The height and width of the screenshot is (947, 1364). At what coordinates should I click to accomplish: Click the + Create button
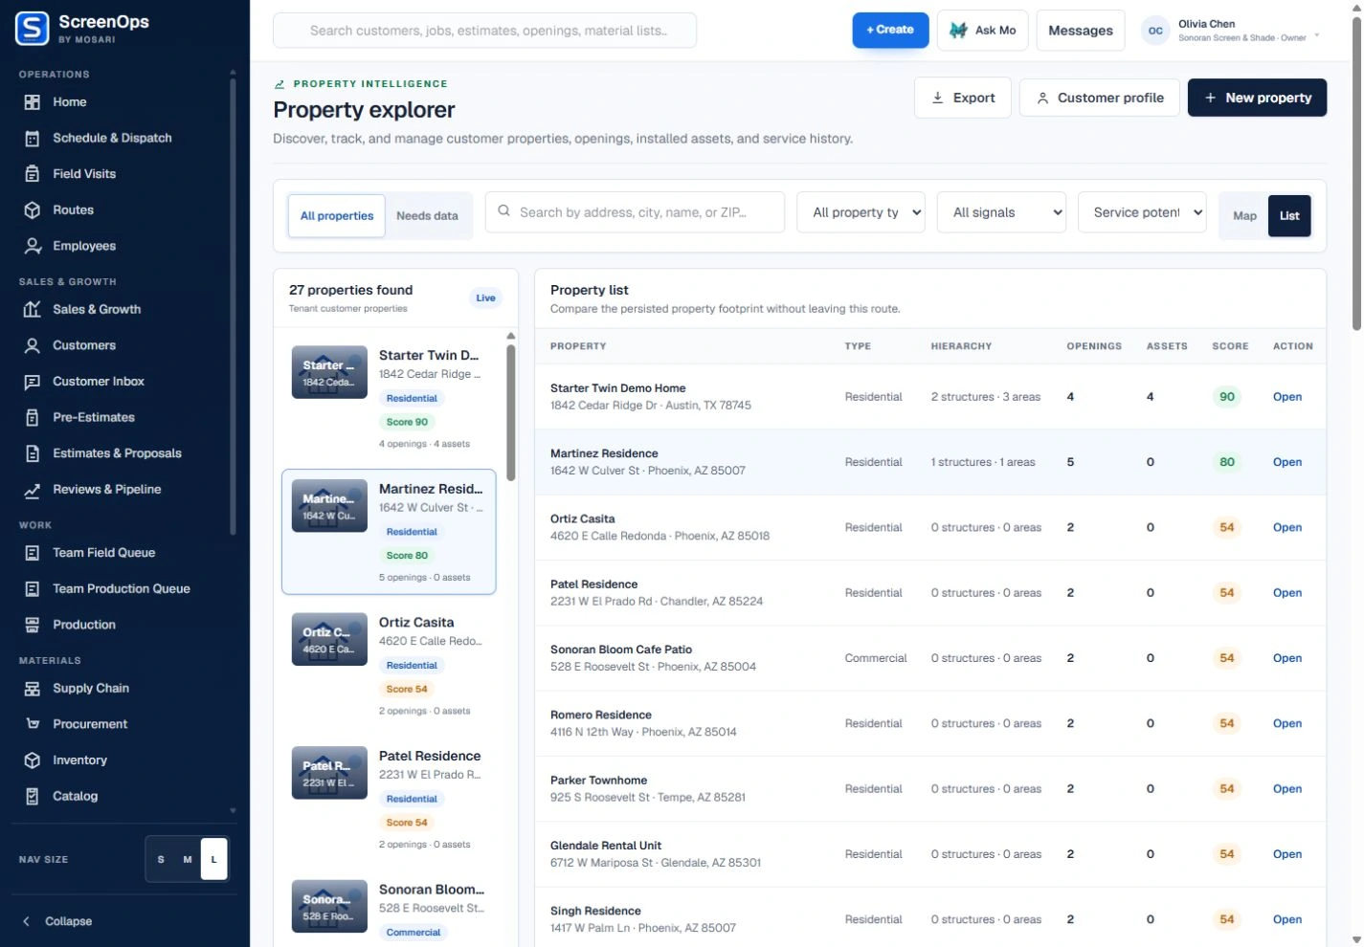coord(890,30)
